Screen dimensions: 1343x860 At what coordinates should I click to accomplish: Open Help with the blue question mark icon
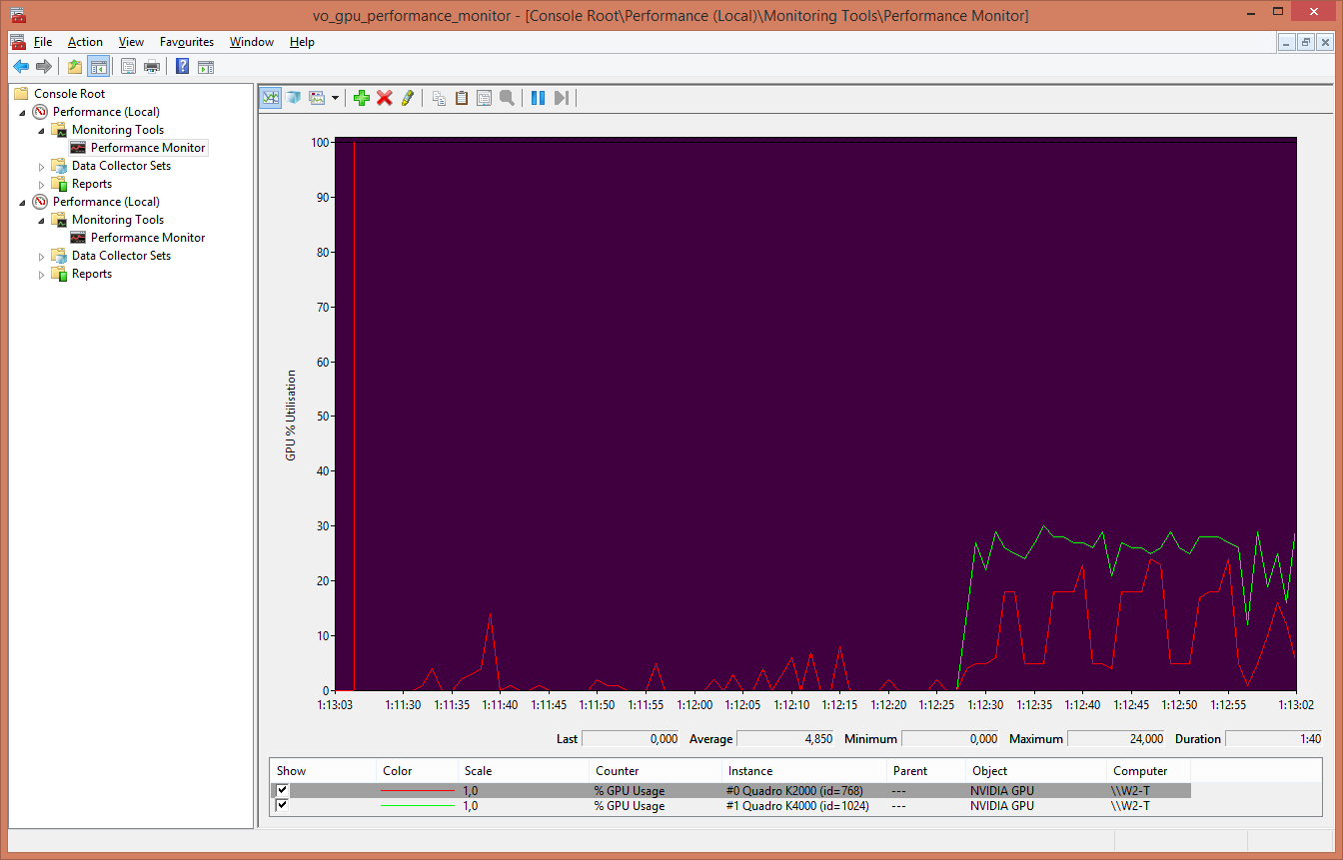(183, 67)
